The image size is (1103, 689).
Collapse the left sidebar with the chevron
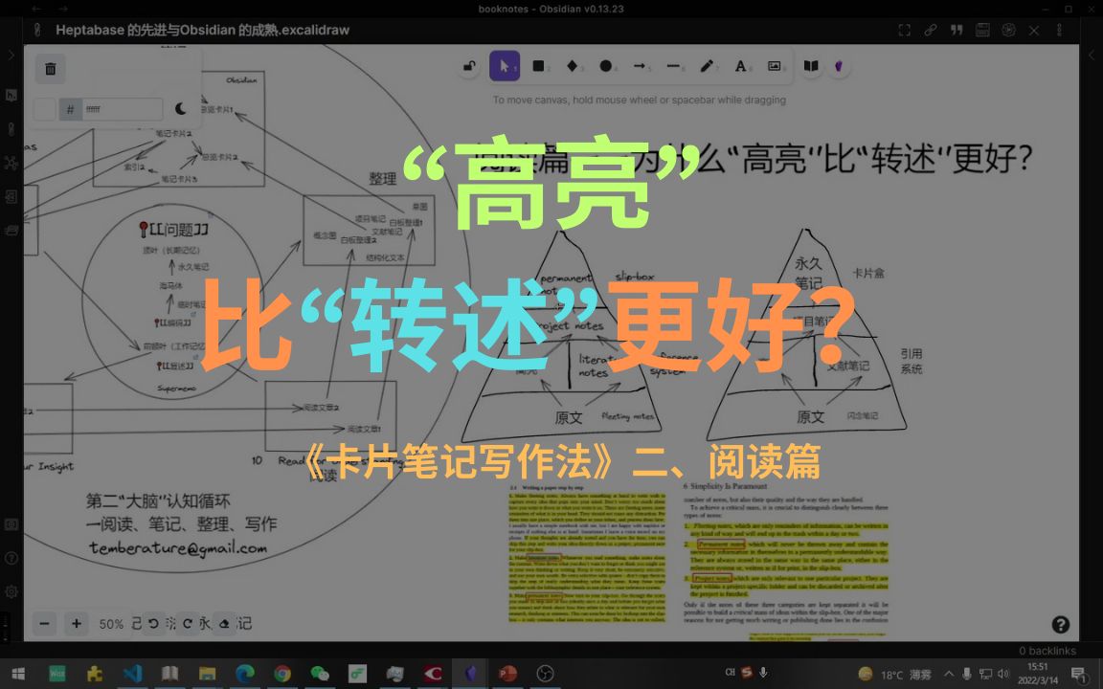11,55
